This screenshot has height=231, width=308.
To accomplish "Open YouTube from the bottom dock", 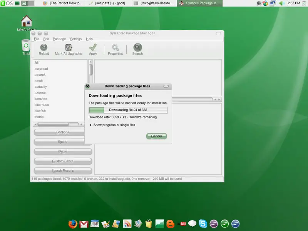I will (181, 224).
